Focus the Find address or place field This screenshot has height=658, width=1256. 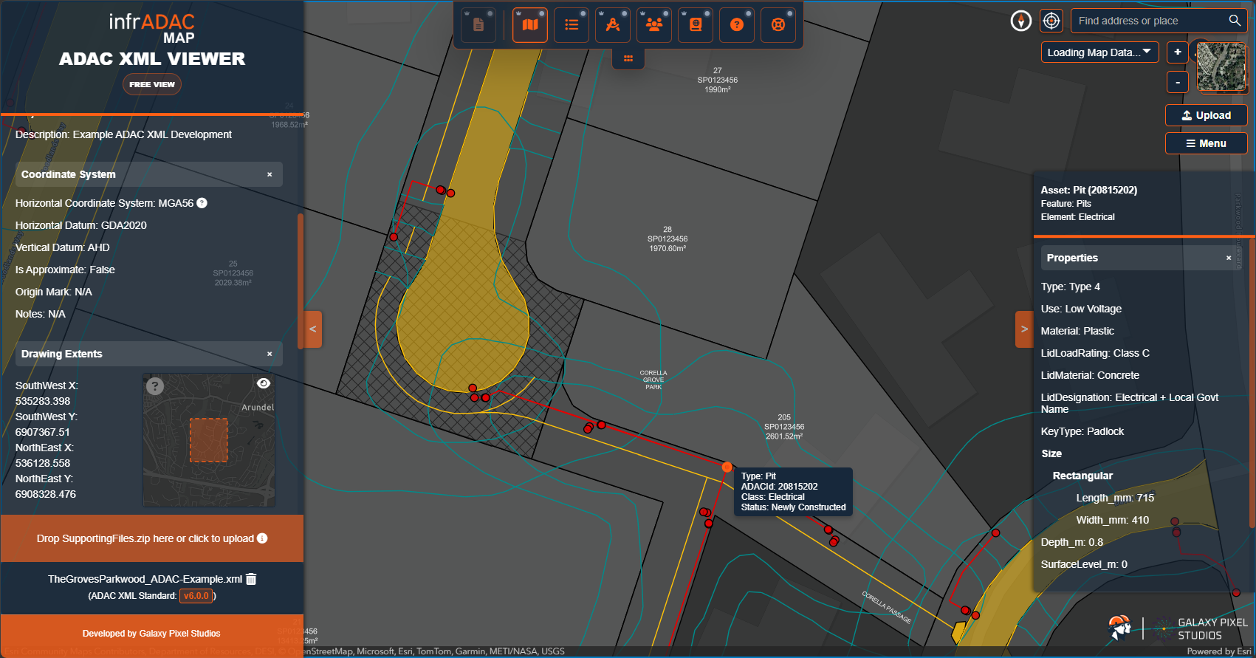[x=1148, y=21]
